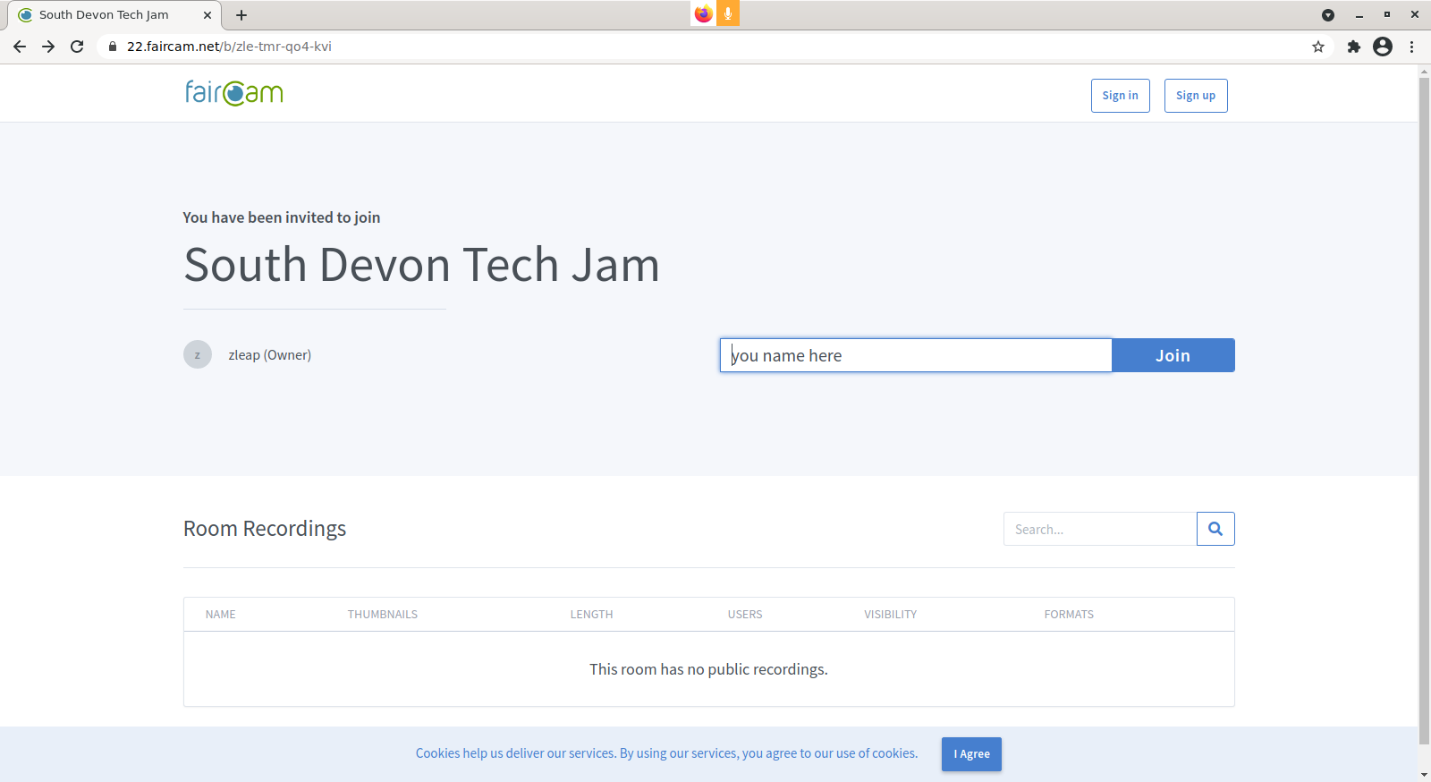Image resolution: width=1431 pixels, height=782 pixels.
Task: Bookmark this page with the star icon
Action: pyautogui.click(x=1318, y=47)
